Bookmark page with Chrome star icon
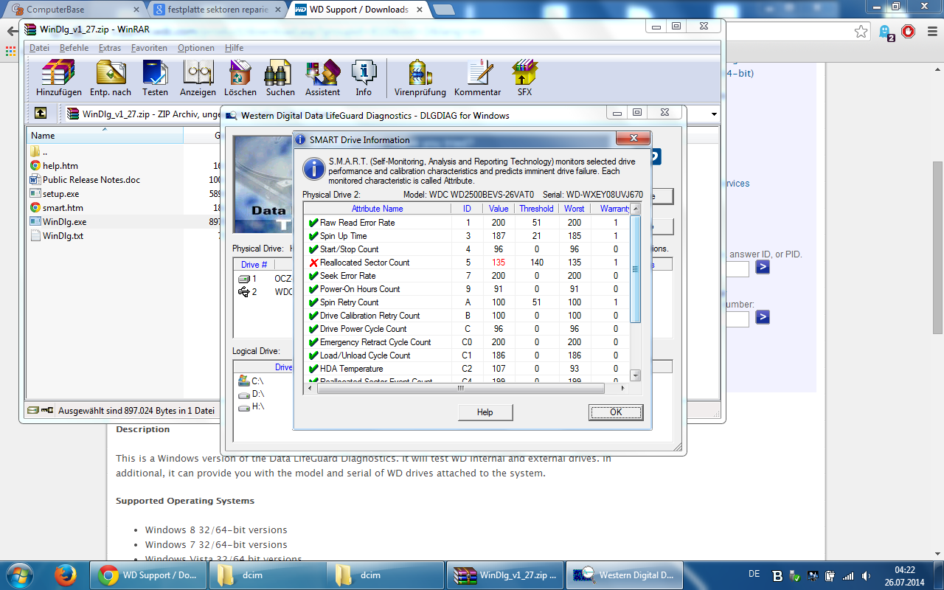Image resolution: width=944 pixels, height=590 pixels. 861,32
